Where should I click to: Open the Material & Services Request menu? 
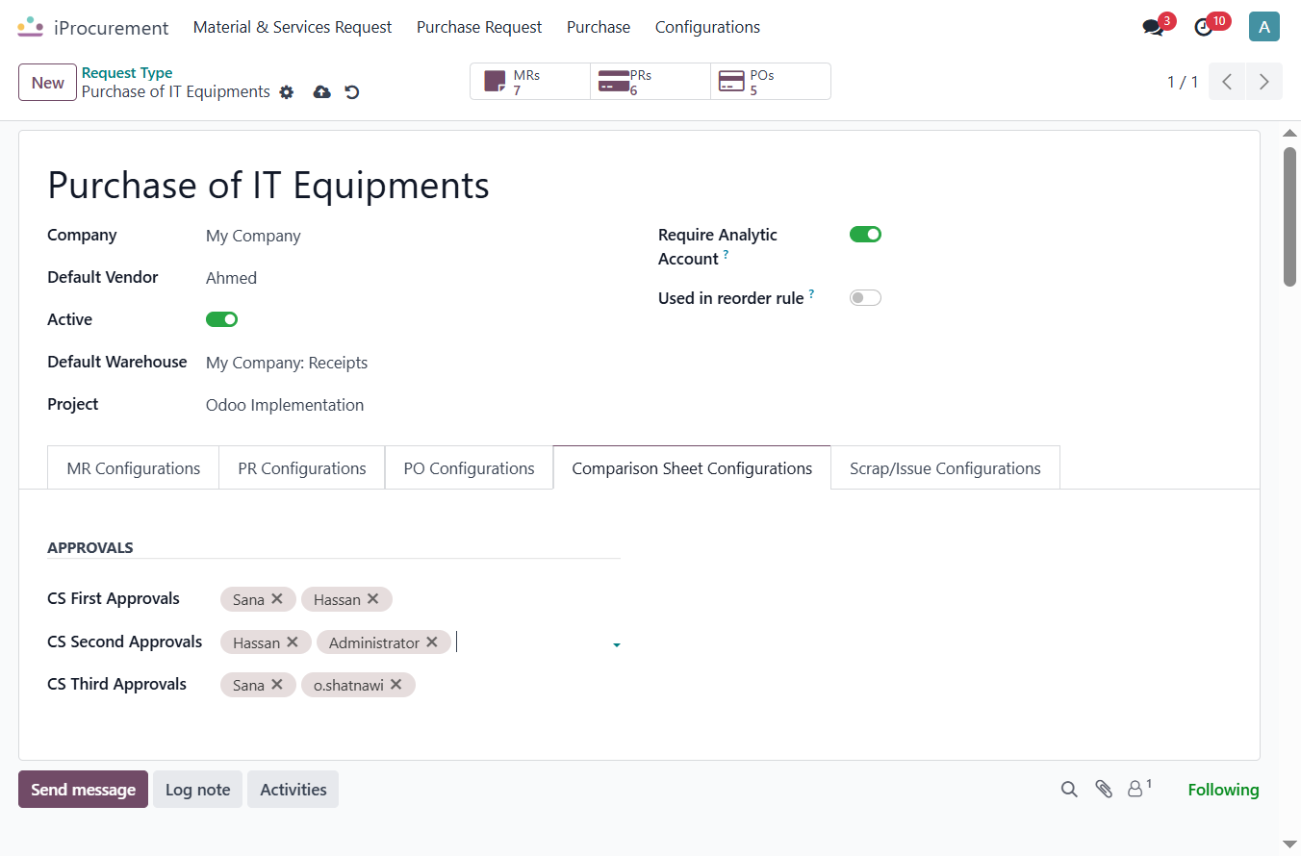tap(293, 27)
